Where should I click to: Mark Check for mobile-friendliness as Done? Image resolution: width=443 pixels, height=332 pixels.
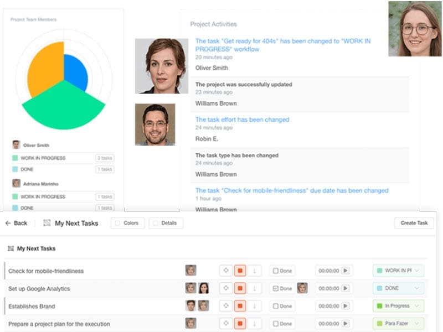(x=275, y=271)
